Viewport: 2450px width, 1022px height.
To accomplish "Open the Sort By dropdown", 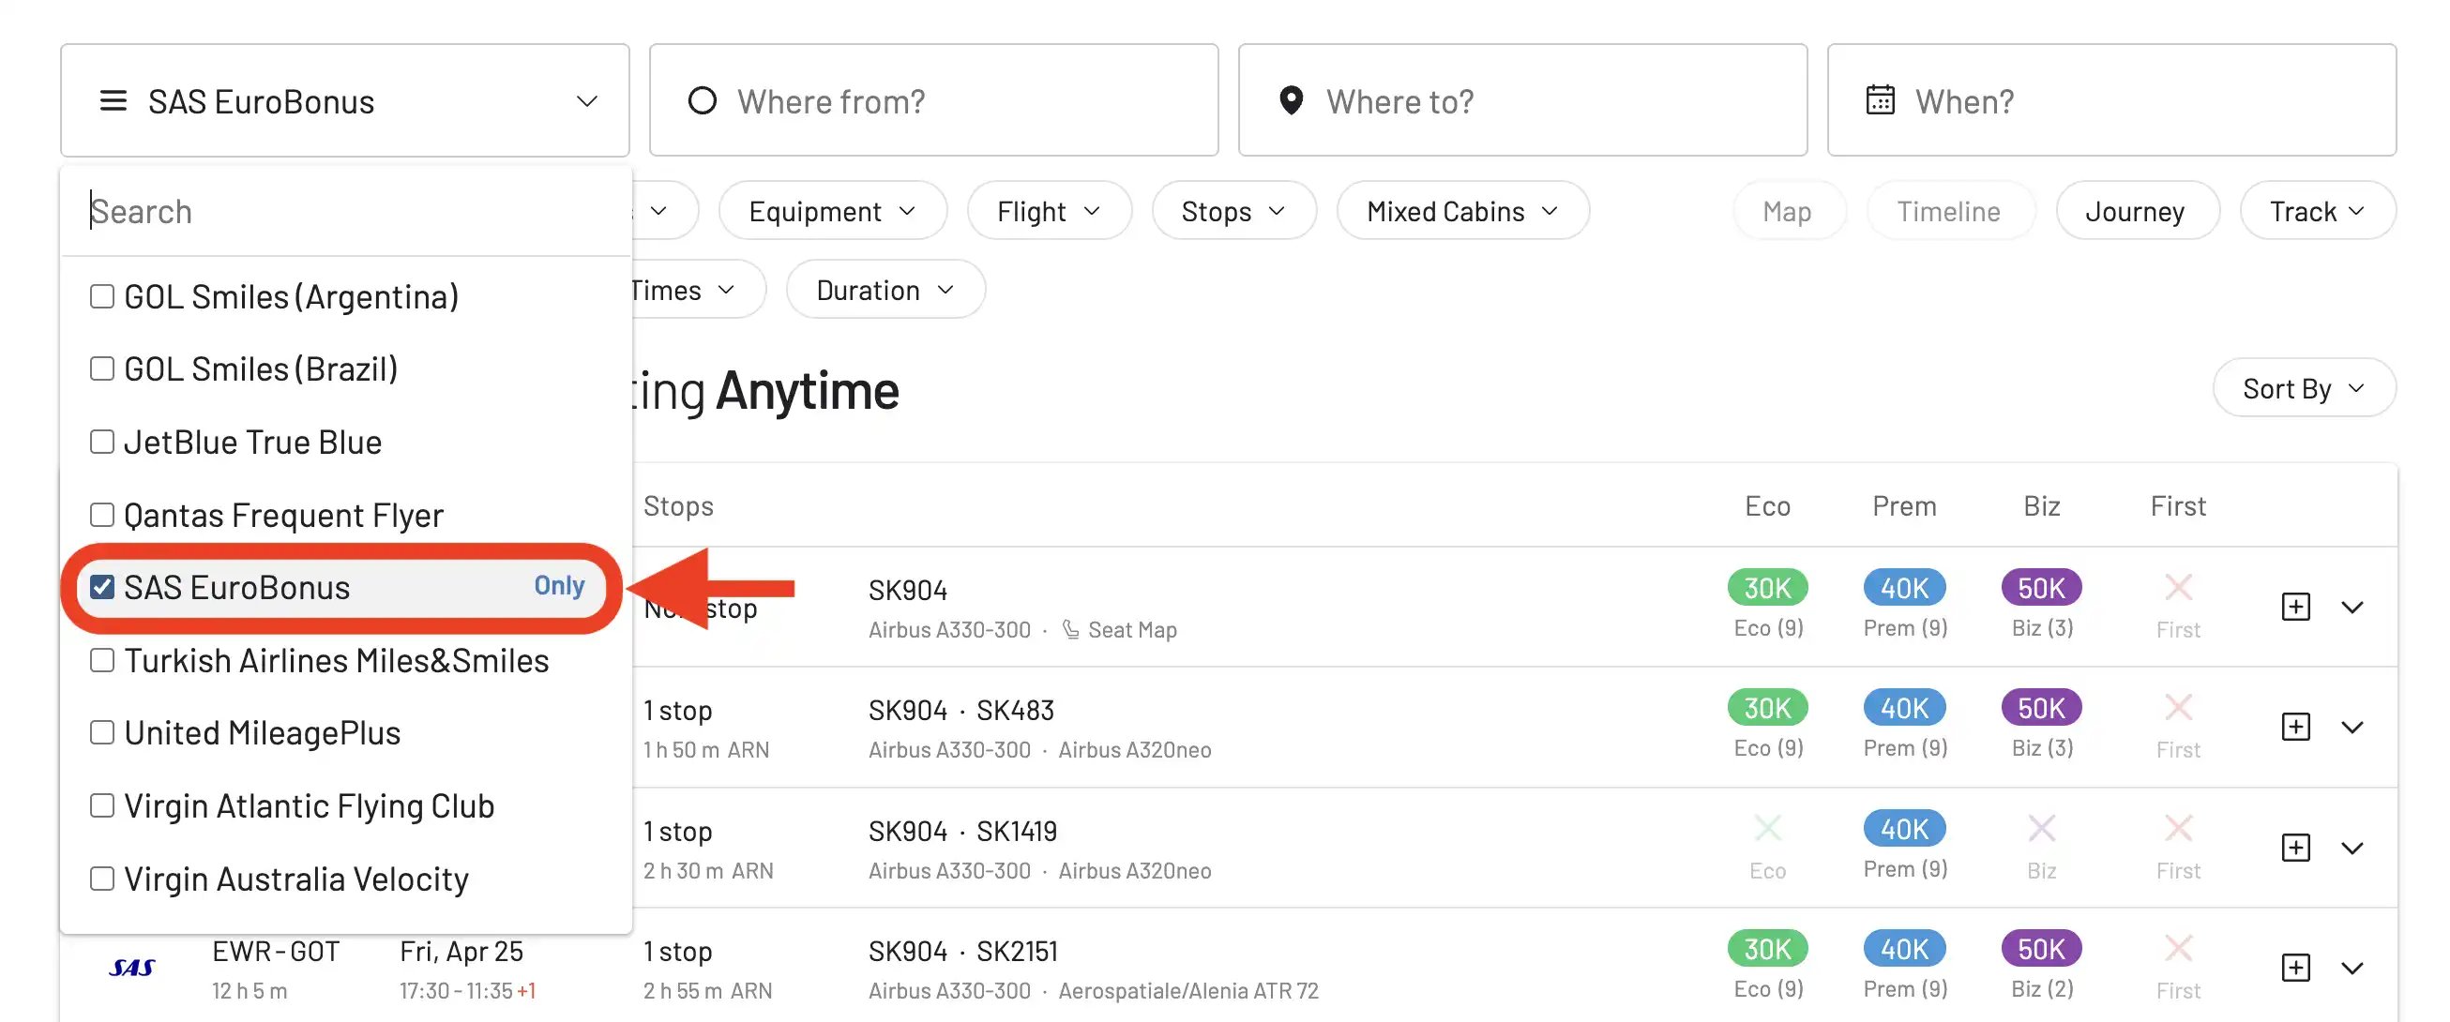I will coord(2303,388).
